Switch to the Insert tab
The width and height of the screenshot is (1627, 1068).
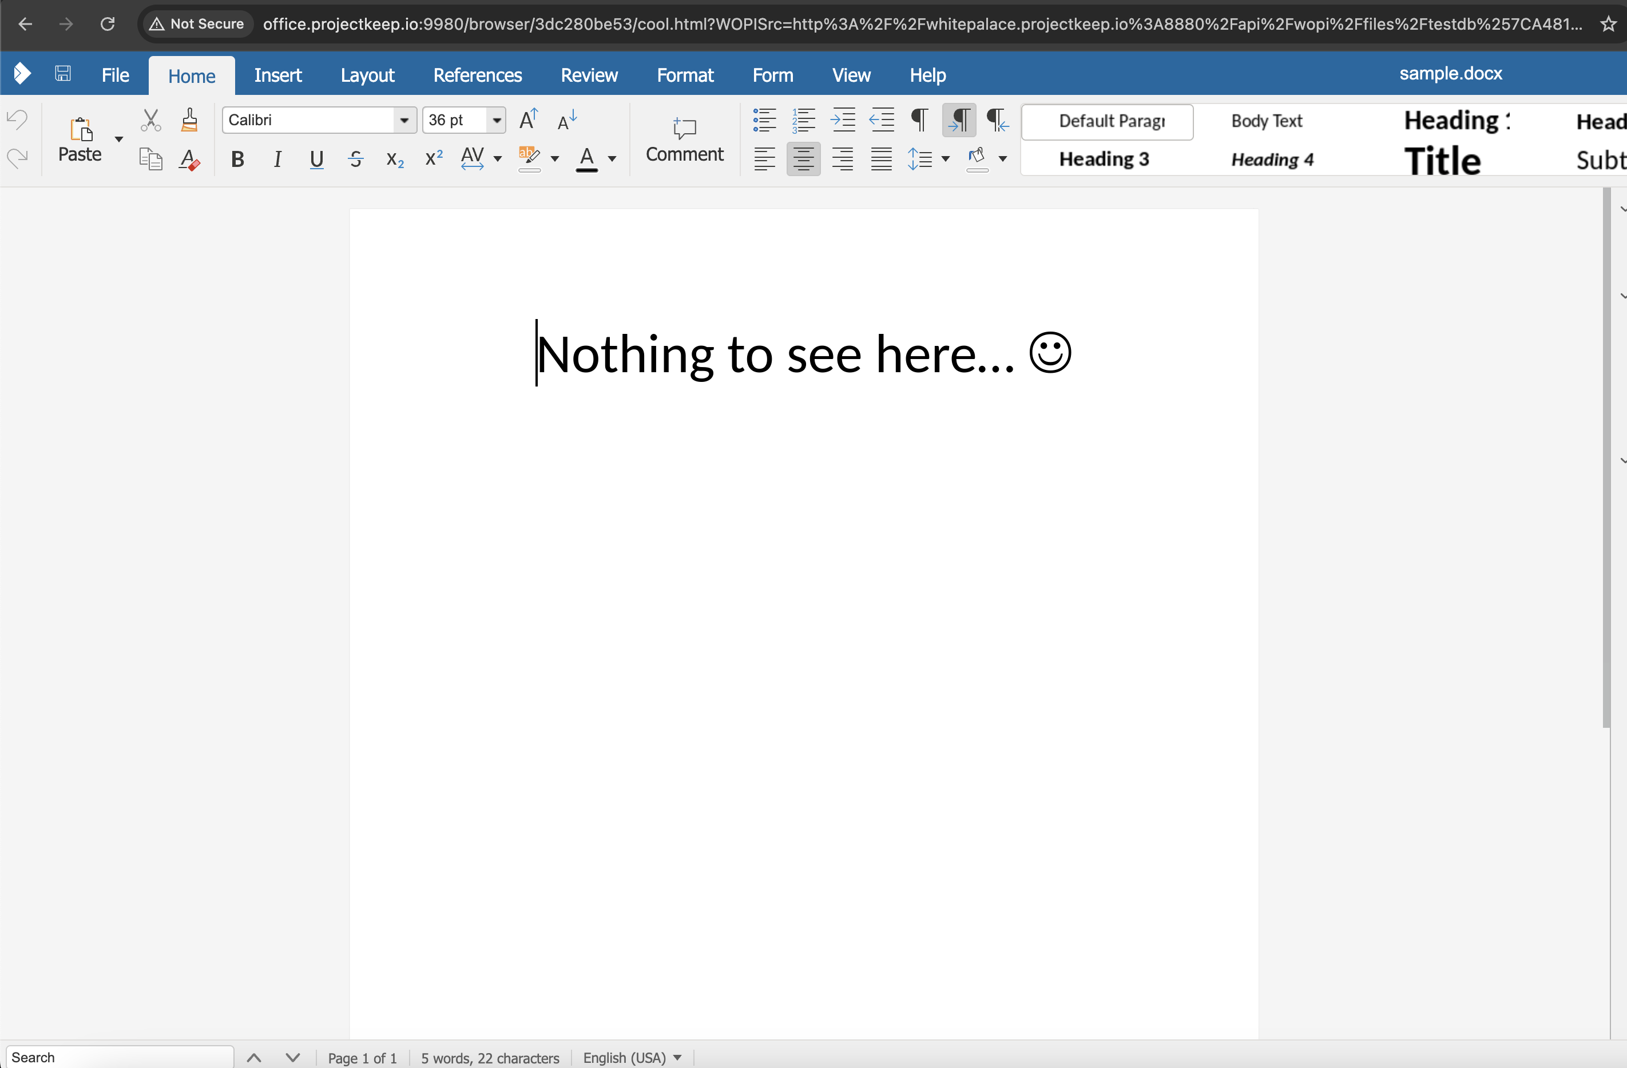coord(277,75)
